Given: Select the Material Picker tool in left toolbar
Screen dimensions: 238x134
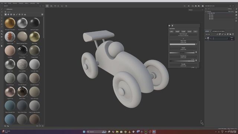Looking at the screenshot, I should click(1, 27).
